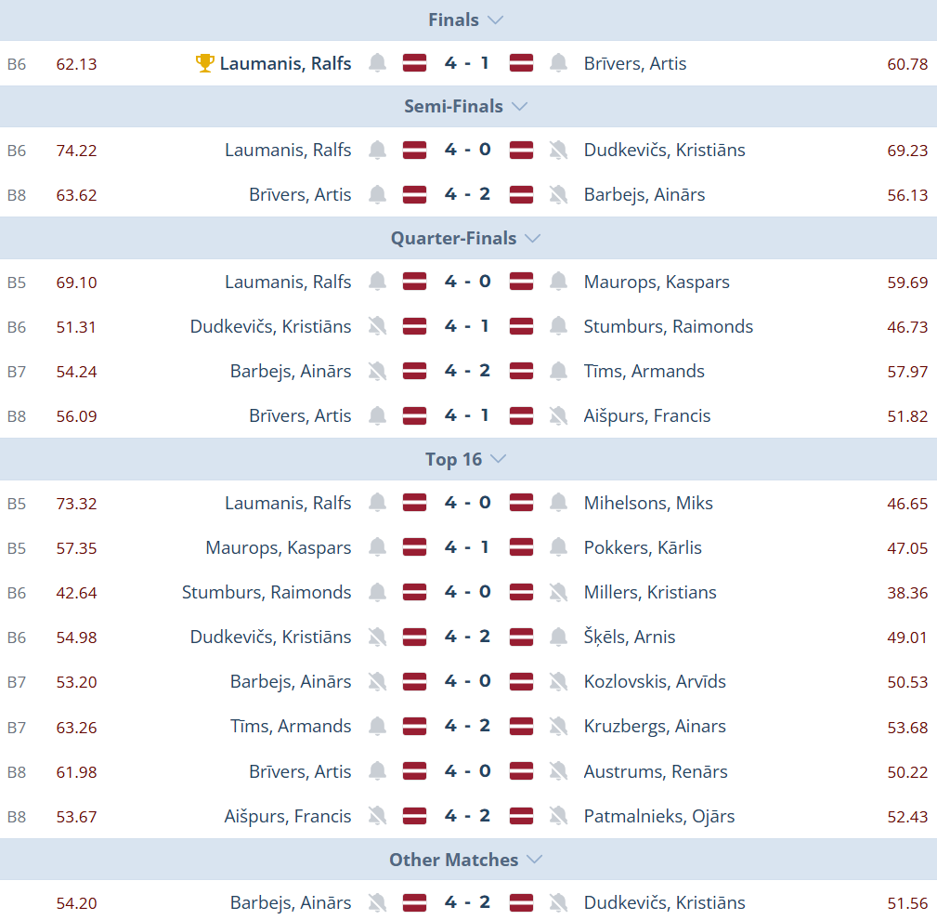Toggle notification bell for Brīvers in Finals

tap(558, 63)
